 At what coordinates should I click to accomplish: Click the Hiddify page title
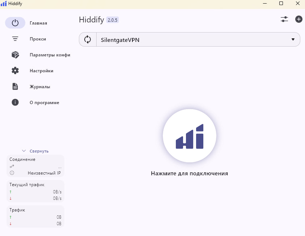(x=92, y=20)
